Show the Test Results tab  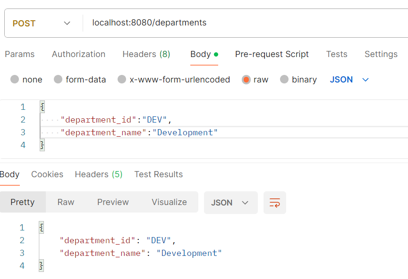tap(159, 174)
